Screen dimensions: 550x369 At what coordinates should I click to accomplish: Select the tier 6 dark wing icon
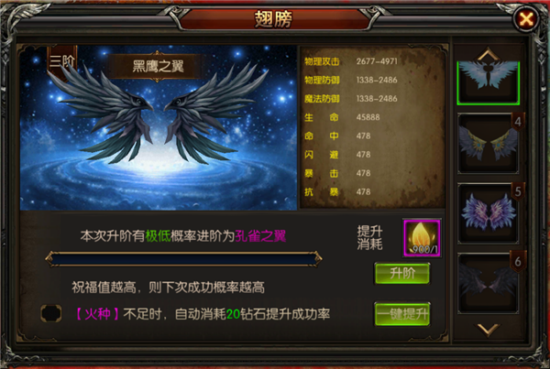pyautogui.click(x=489, y=283)
